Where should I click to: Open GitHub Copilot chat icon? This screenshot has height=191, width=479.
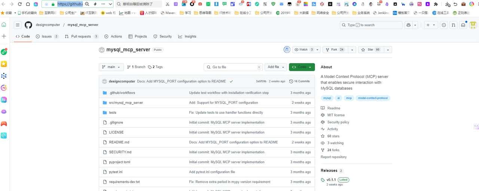[408, 25]
